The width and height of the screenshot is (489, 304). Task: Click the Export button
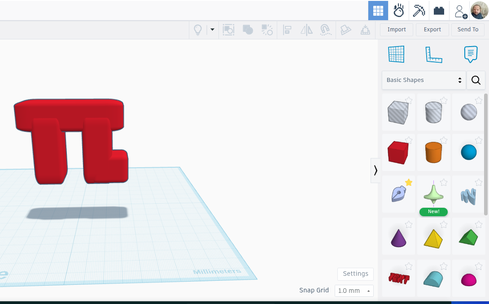432,30
